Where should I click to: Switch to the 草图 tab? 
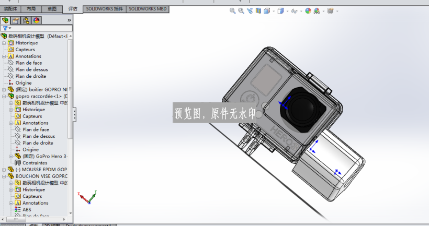coord(52,9)
